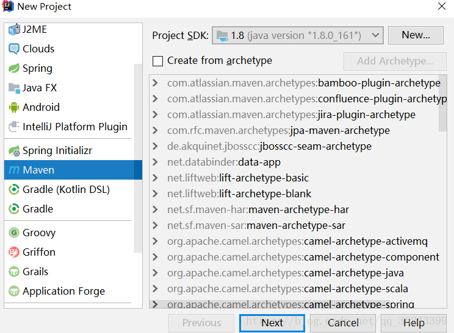This screenshot has height=333, width=454.
Task: Click the Griffon icon
Action: 14,252
